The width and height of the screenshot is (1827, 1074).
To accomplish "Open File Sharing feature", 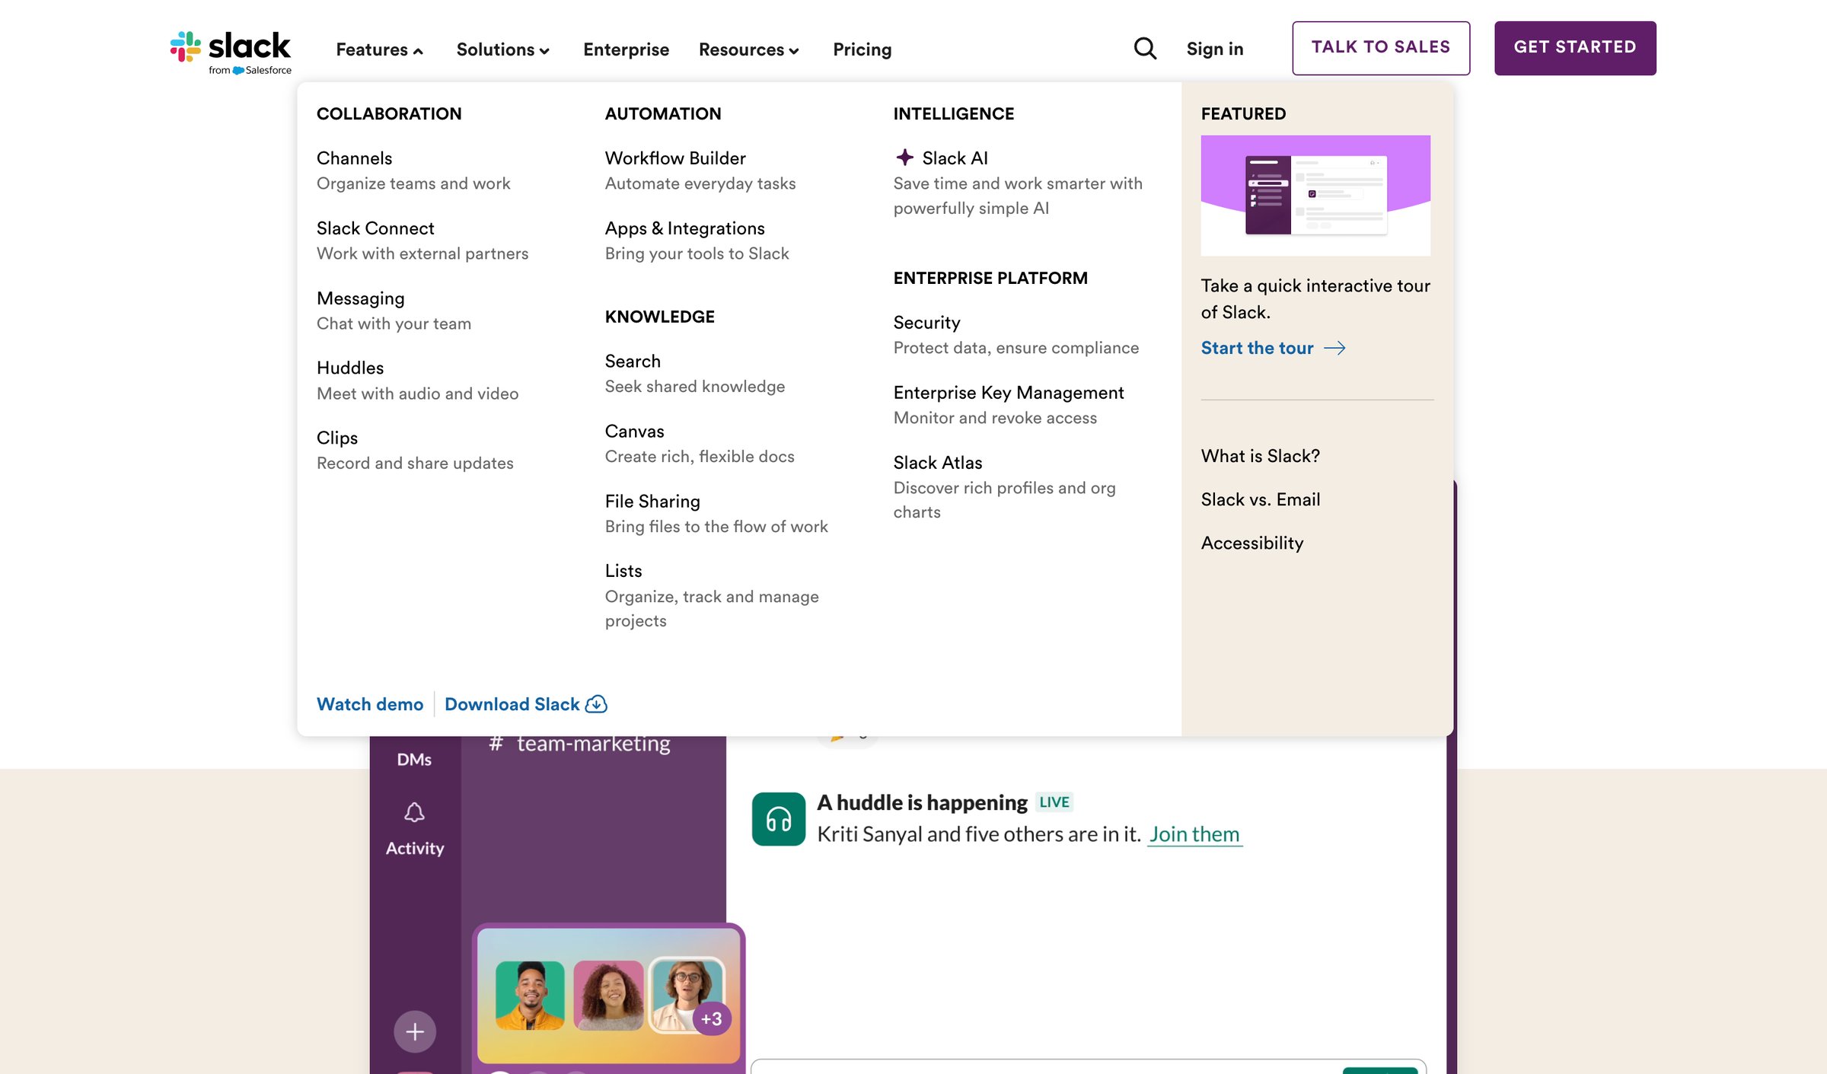I will [x=652, y=502].
